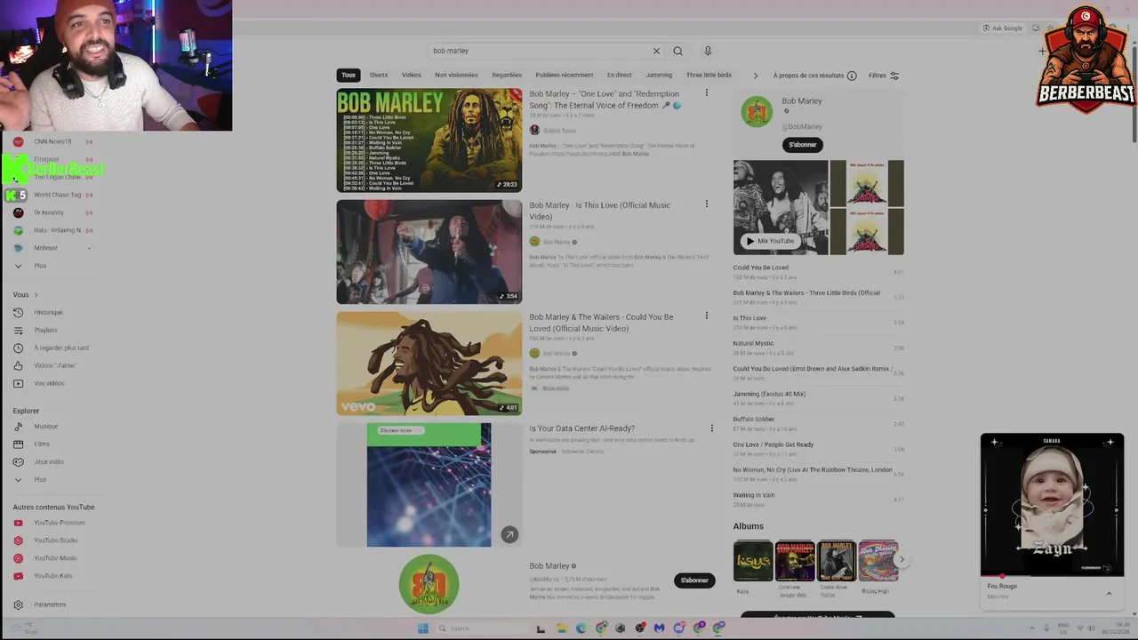The width and height of the screenshot is (1138, 640).
Task: Subscribe with S'abonner in Bob Marley panel
Action: pos(803,145)
